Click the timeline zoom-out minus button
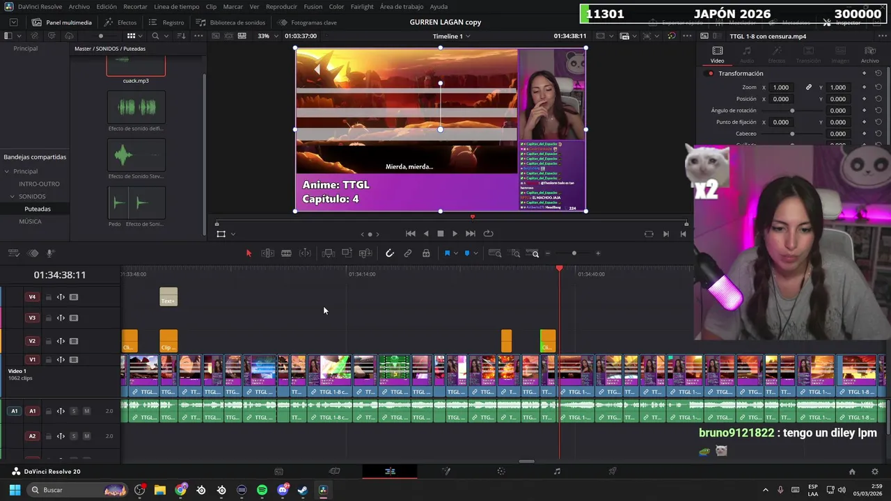The width and height of the screenshot is (891, 501). (x=548, y=253)
